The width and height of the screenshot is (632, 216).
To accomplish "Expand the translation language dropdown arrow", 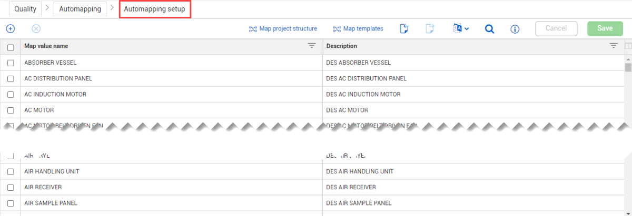I will pos(467,29).
